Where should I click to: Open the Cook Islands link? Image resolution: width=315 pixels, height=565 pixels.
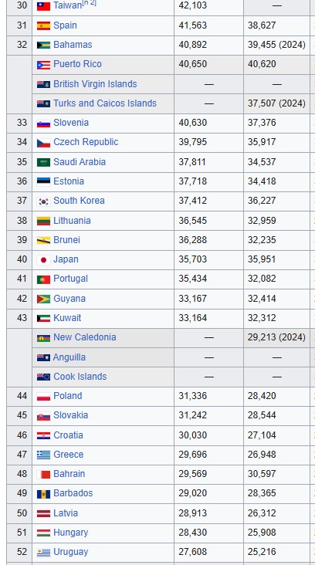(80, 377)
